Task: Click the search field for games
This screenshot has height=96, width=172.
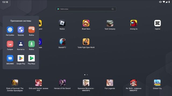Action: point(86,9)
